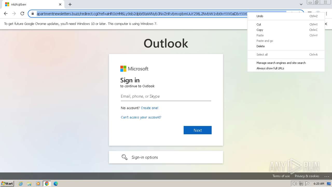Click the 6:20 AM system clock
The width and height of the screenshot is (332, 187).
point(319,184)
